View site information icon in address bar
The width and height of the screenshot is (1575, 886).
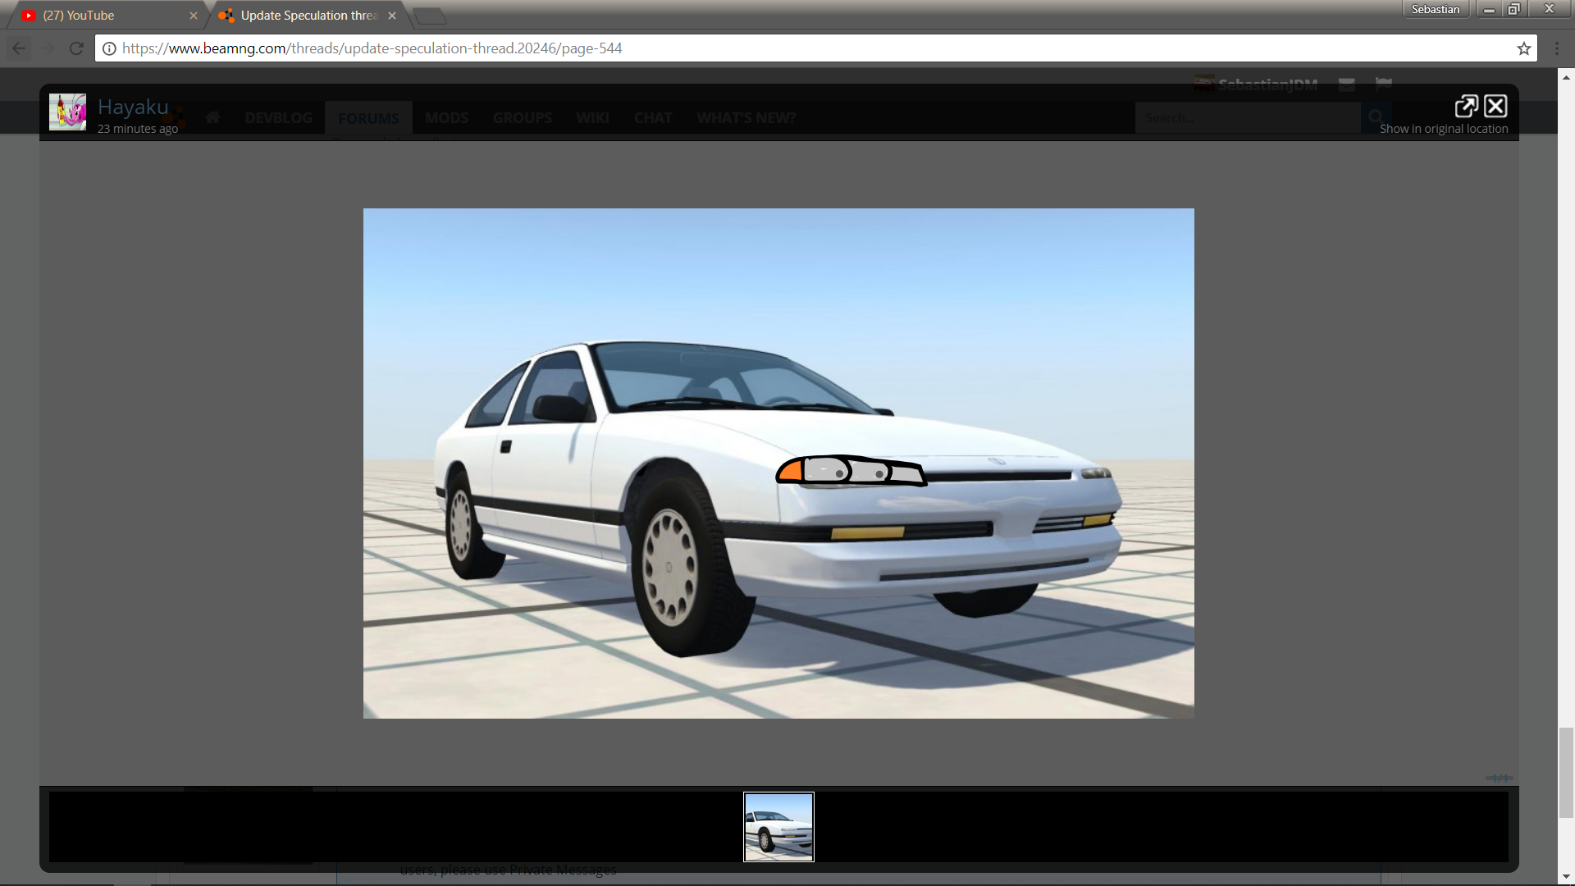(x=109, y=48)
